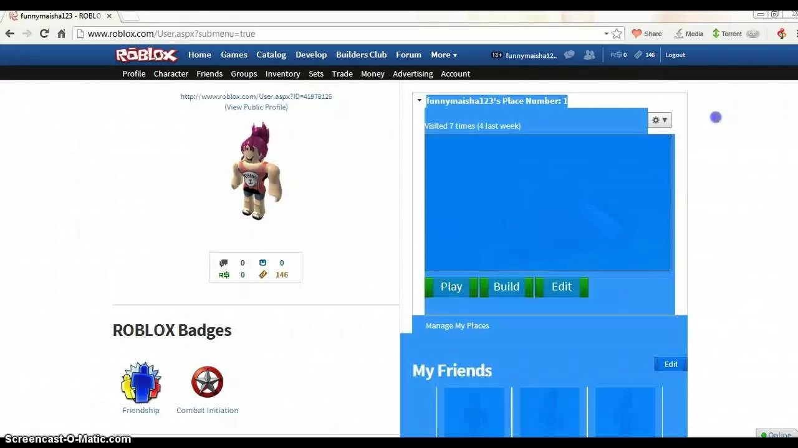Open the Forum nav item

[408, 55]
